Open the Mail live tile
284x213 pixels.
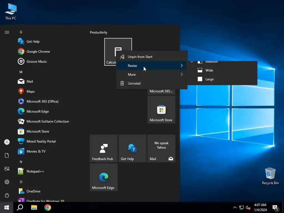[161, 148]
